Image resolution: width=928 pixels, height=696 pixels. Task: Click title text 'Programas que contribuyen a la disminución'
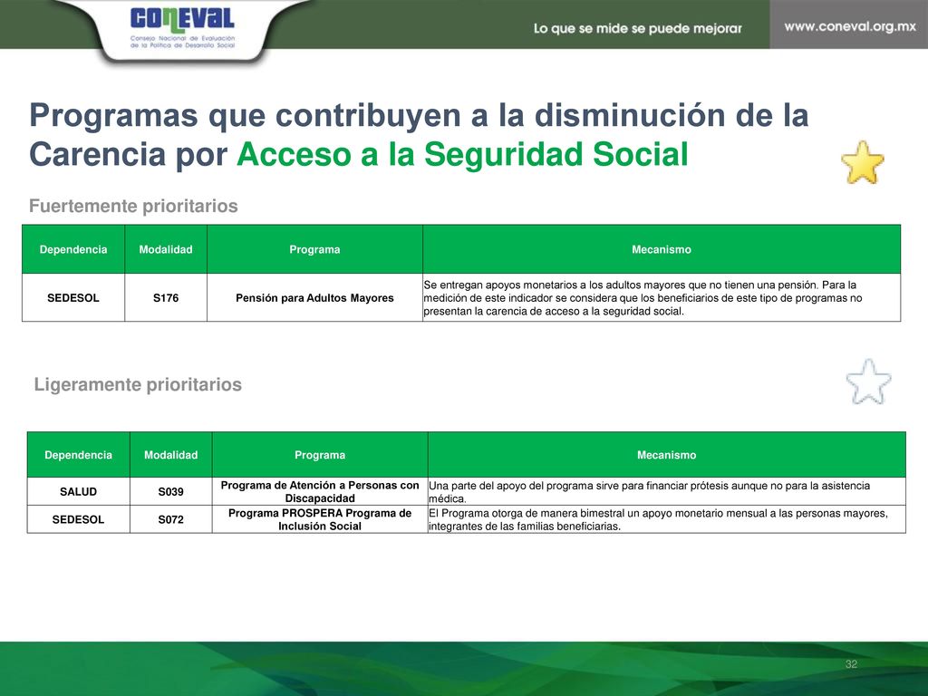pyautogui.click(x=377, y=115)
